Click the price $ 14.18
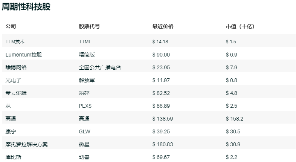Image resolution: width=296 pixels, height=162 pixels. [160, 42]
